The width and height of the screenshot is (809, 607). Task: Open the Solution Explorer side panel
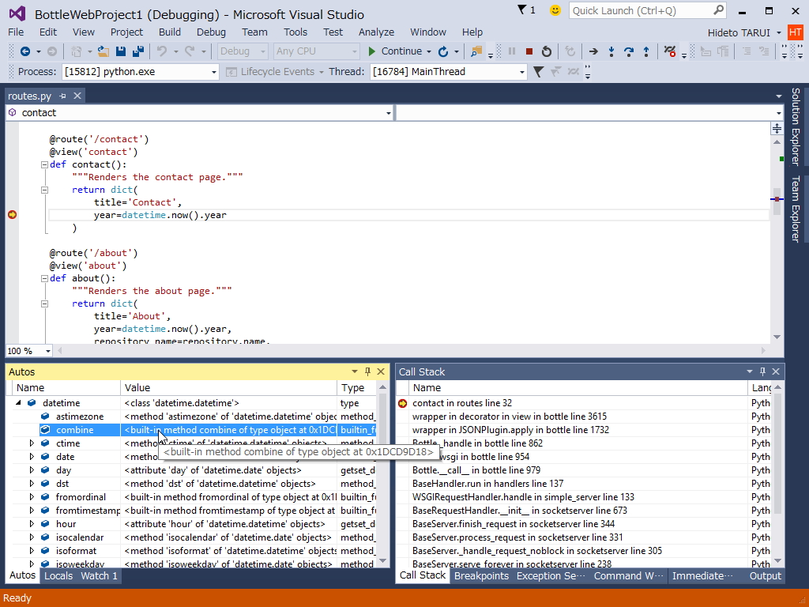tap(796, 126)
